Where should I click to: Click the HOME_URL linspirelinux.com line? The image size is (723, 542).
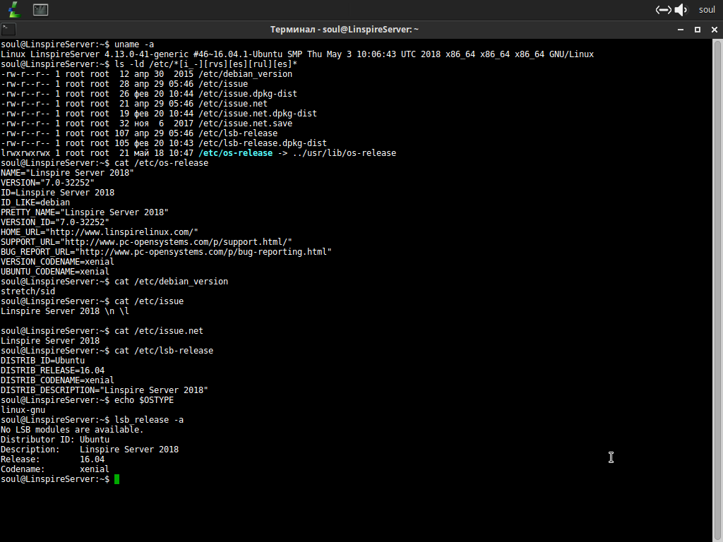coord(100,232)
